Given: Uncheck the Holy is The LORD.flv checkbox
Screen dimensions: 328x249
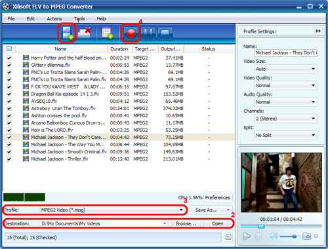Looking at the screenshot, I should pos(9,130).
